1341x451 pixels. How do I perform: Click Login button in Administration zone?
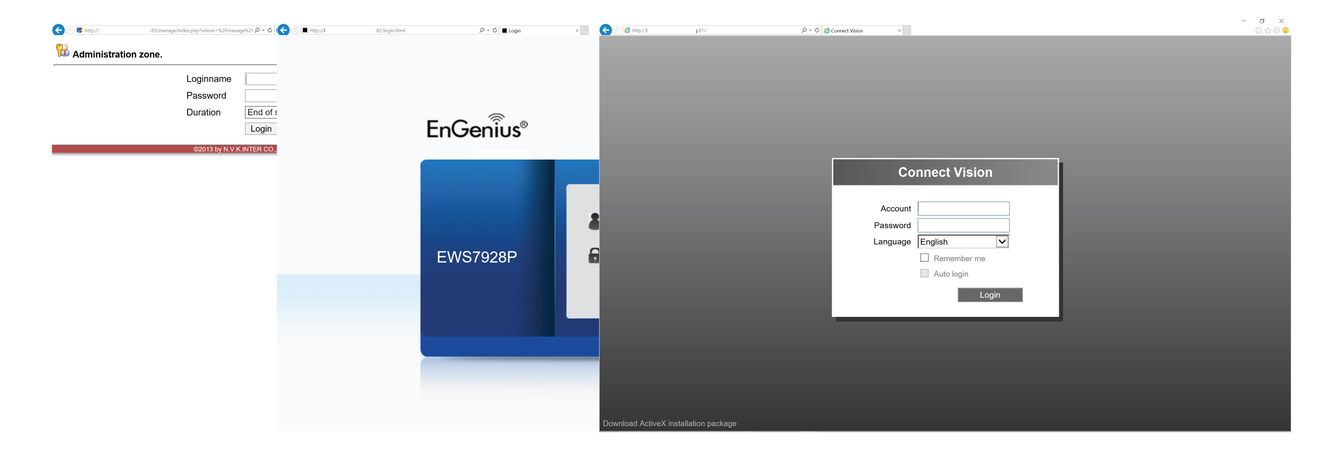261,129
